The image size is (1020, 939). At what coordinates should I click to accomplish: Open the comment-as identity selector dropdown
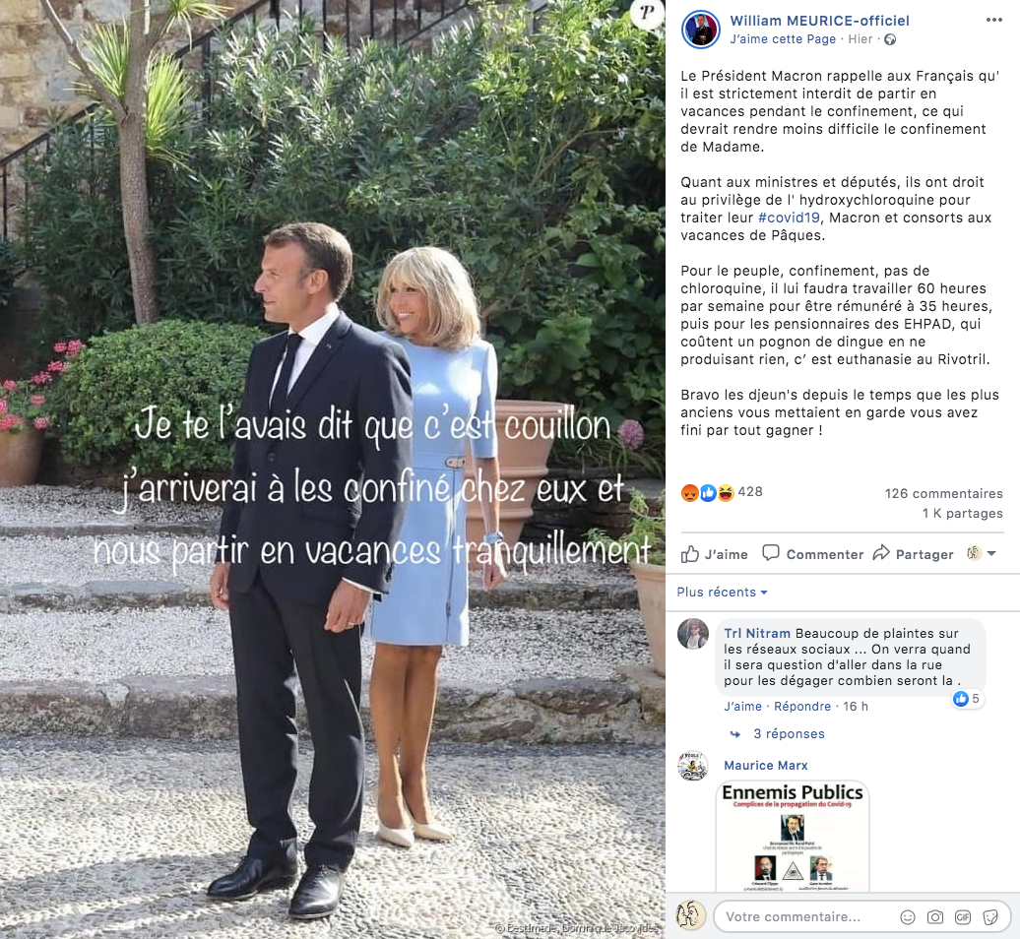pos(982,553)
